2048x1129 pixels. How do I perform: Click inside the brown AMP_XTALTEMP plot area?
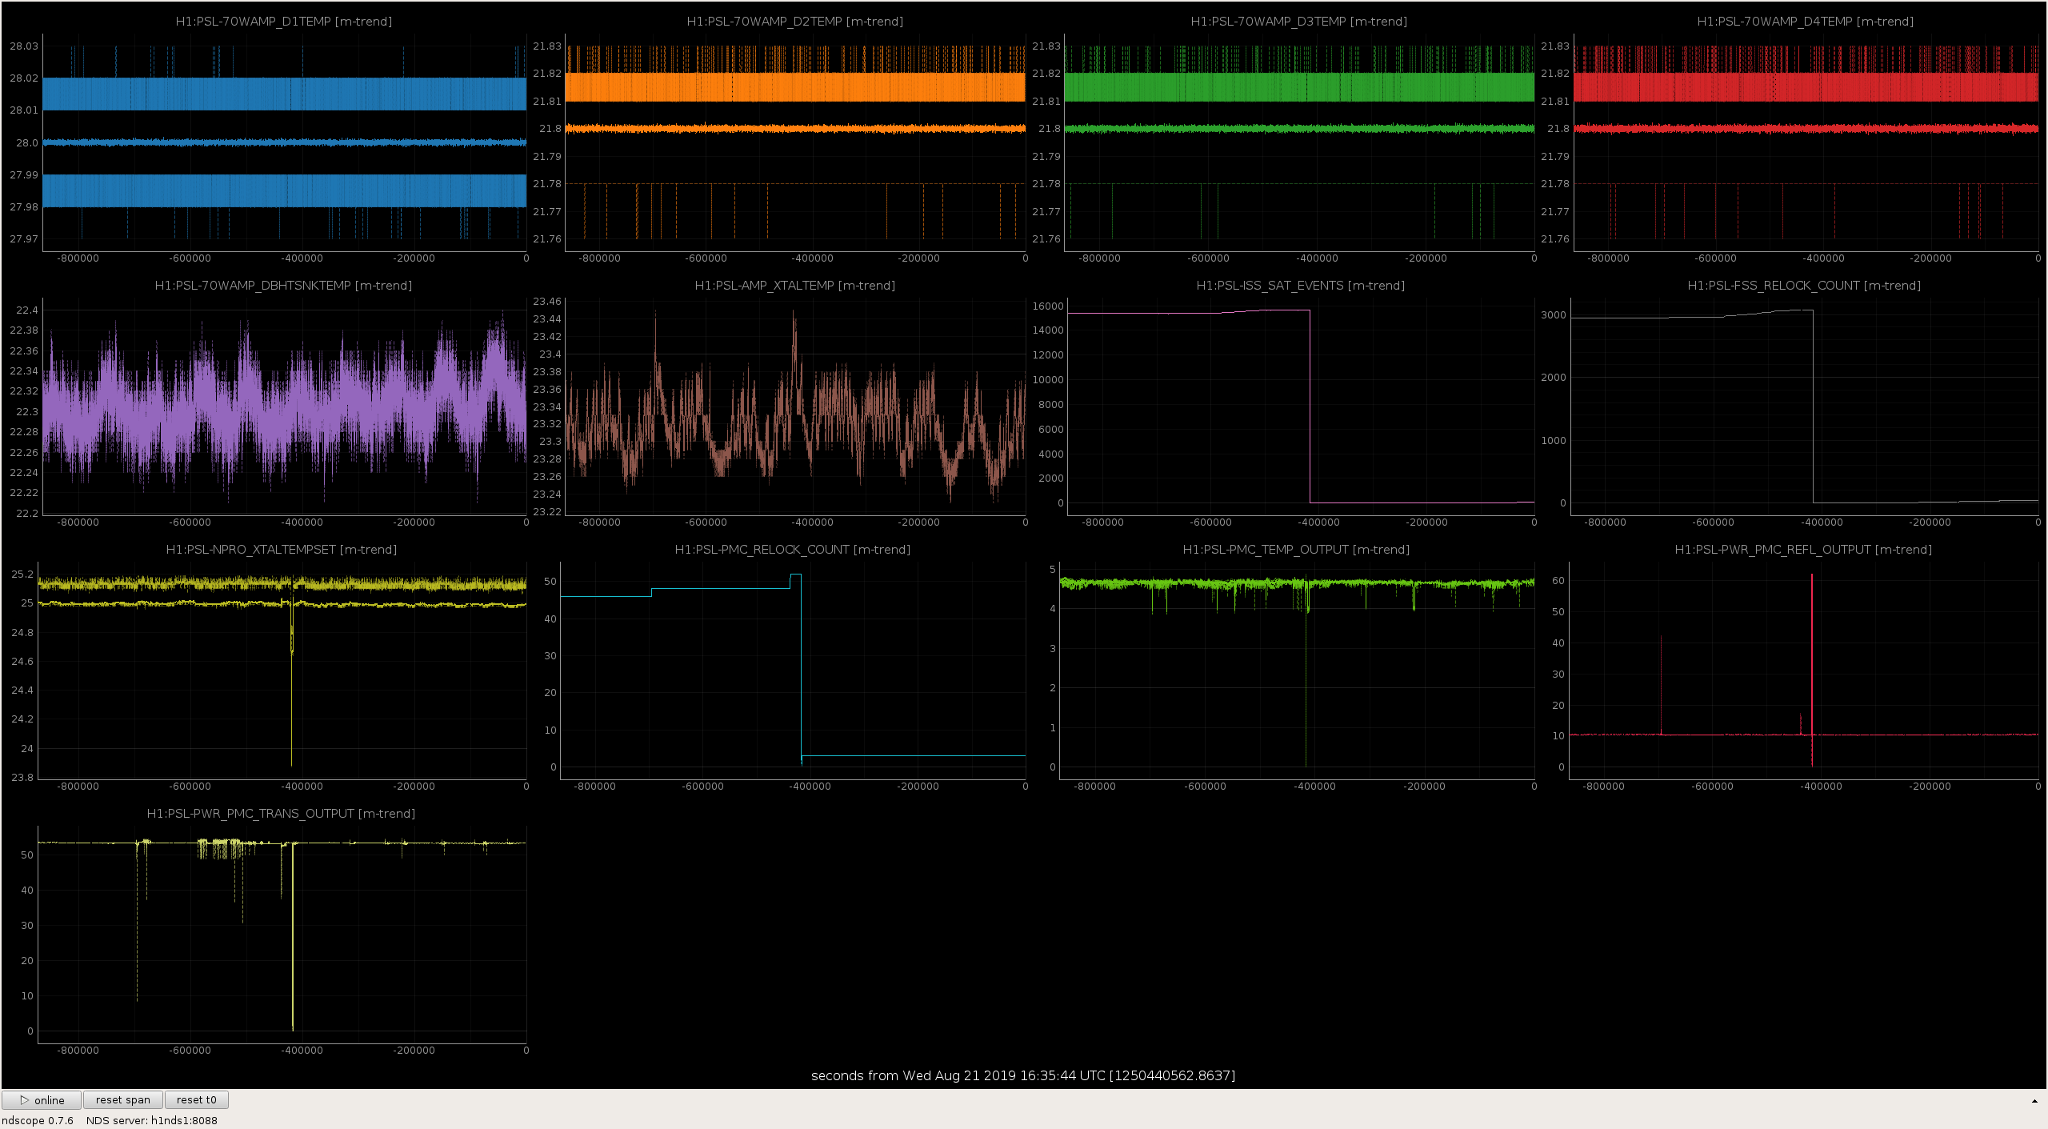click(x=795, y=406)
